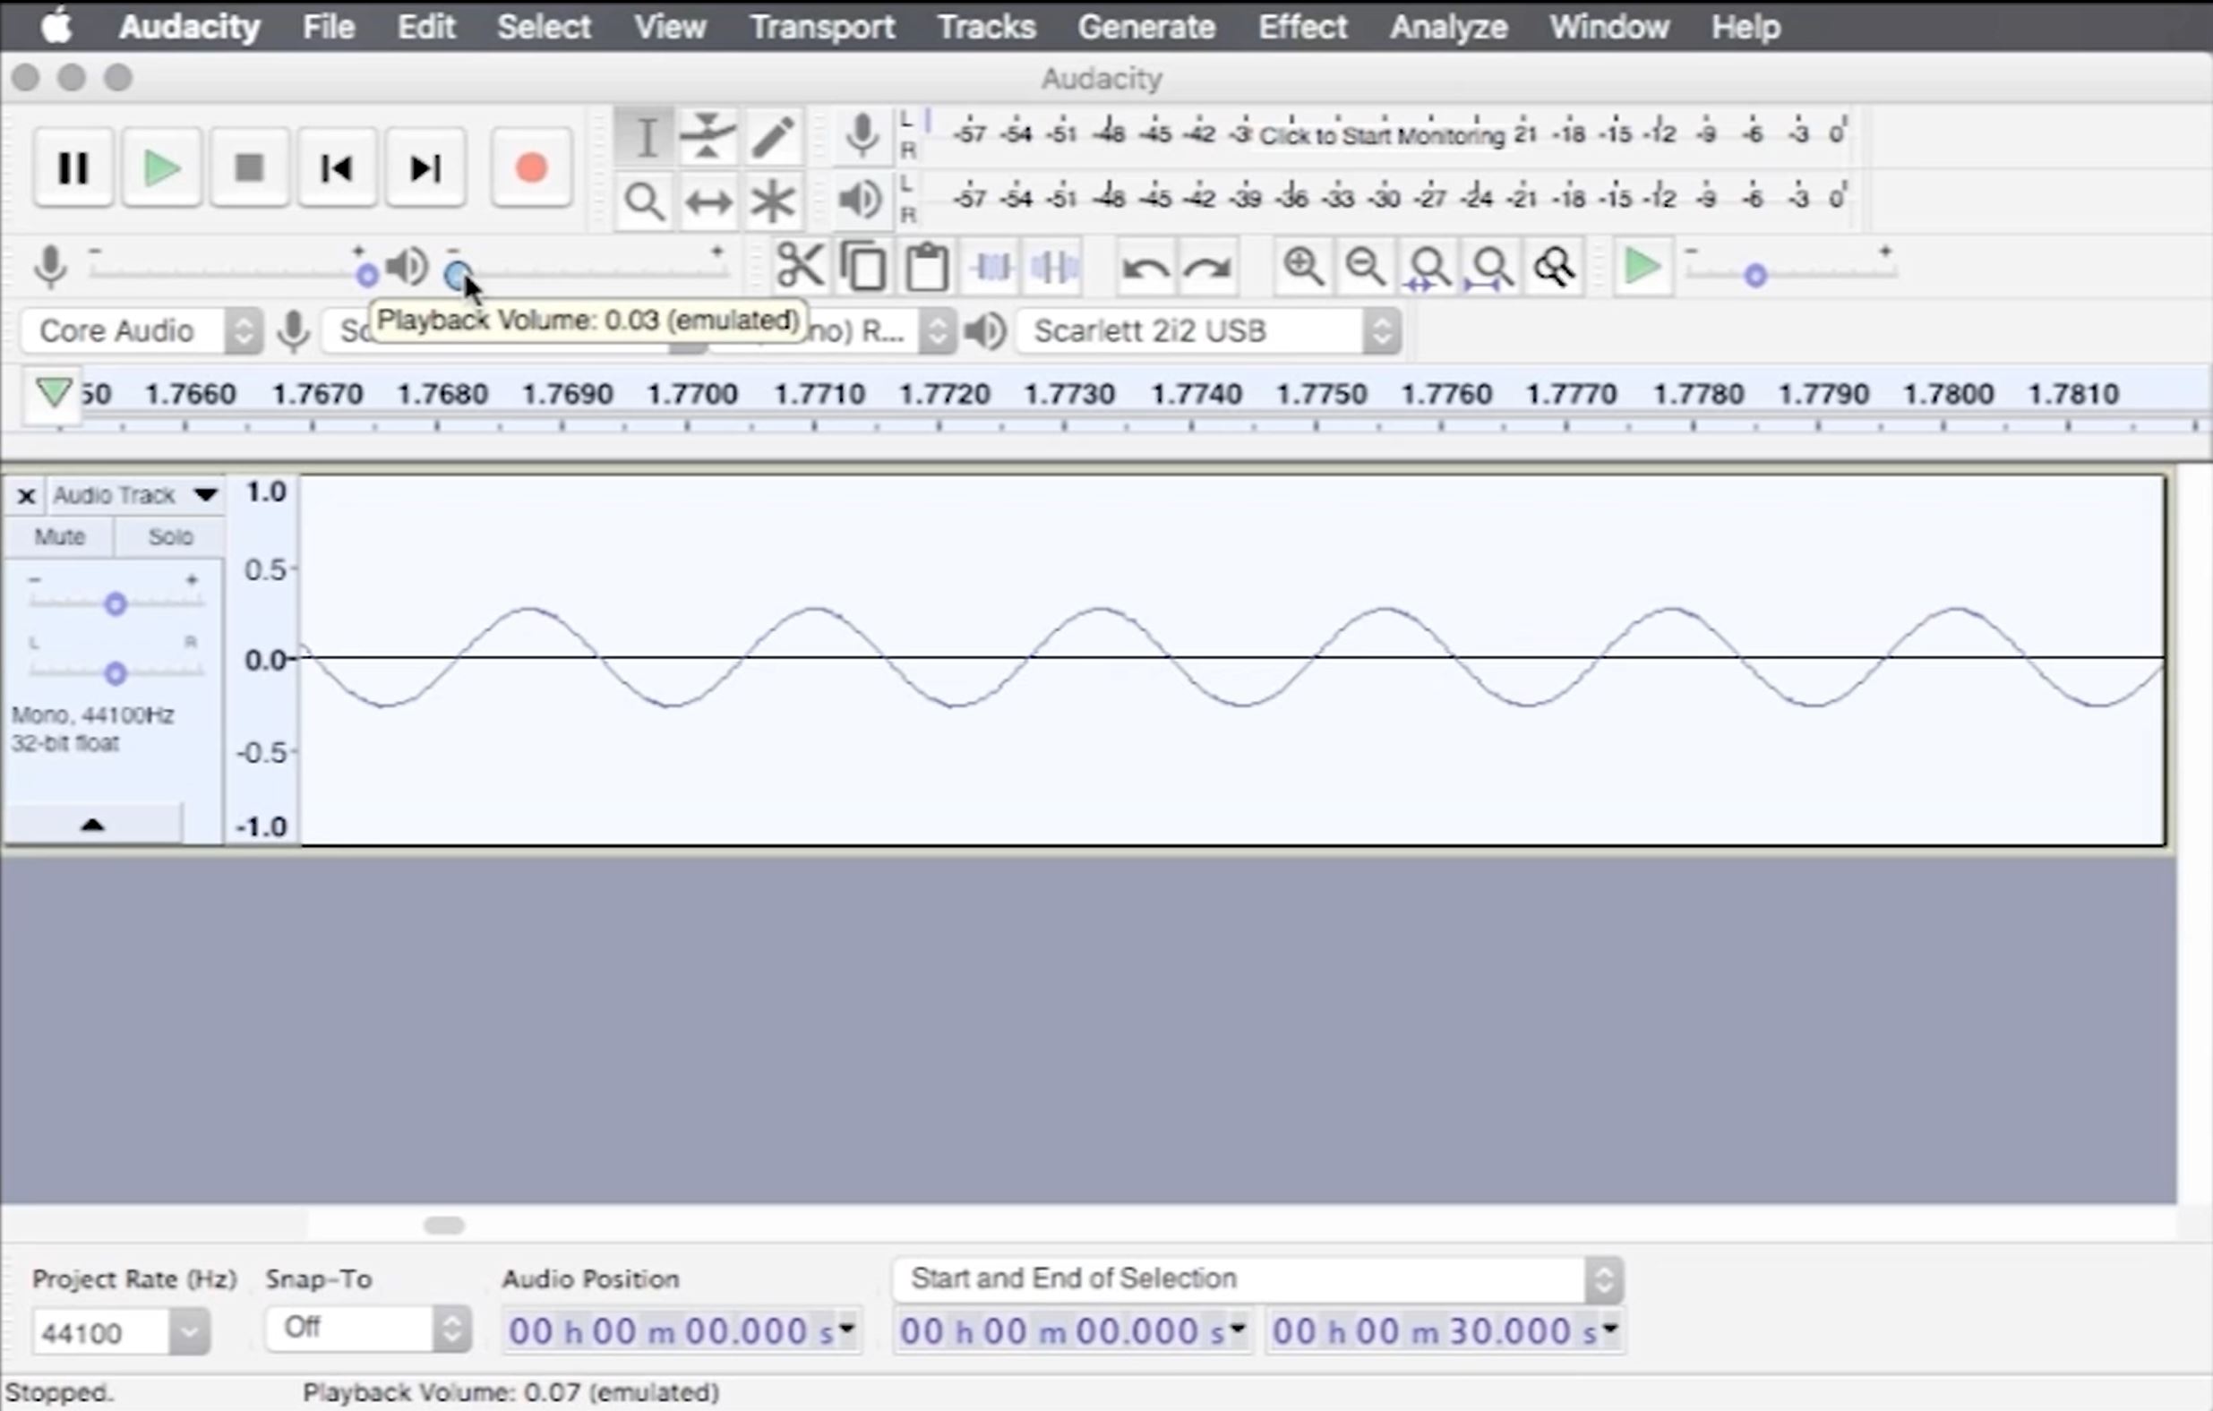This screenshot has height=1411, width=2213.
Task: Toggle the Pause button
Action: coord(73,168)
